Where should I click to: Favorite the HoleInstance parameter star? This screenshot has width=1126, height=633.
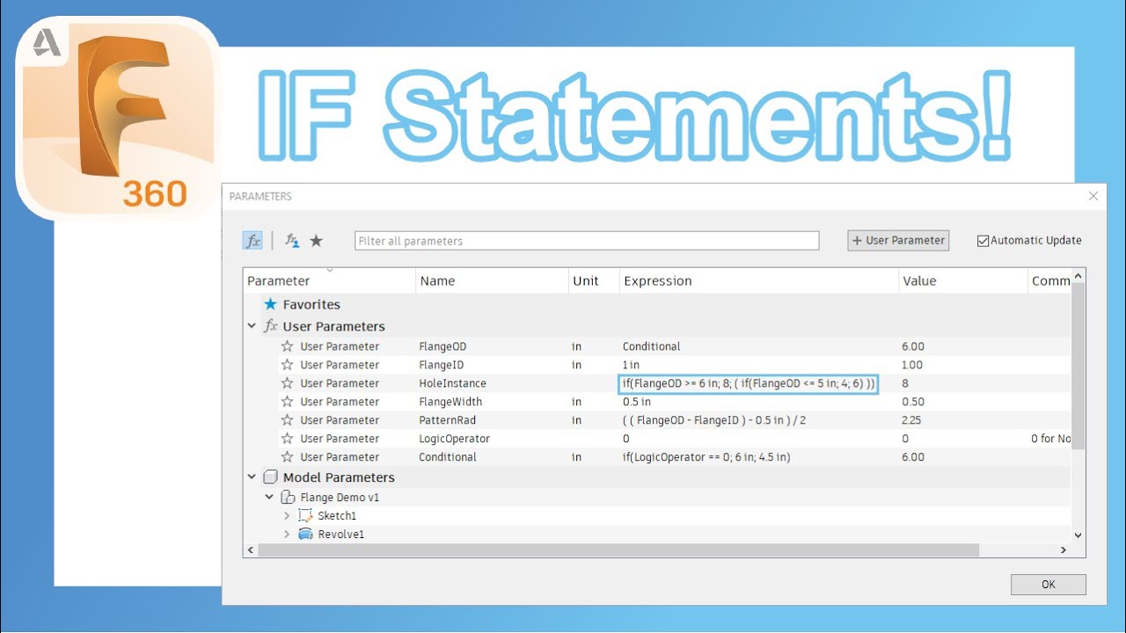(287, 383)
